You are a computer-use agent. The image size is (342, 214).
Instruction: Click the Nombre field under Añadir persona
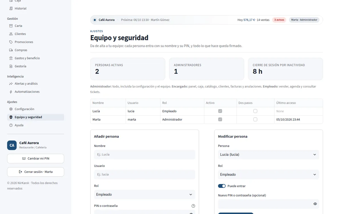click(144, 155)
